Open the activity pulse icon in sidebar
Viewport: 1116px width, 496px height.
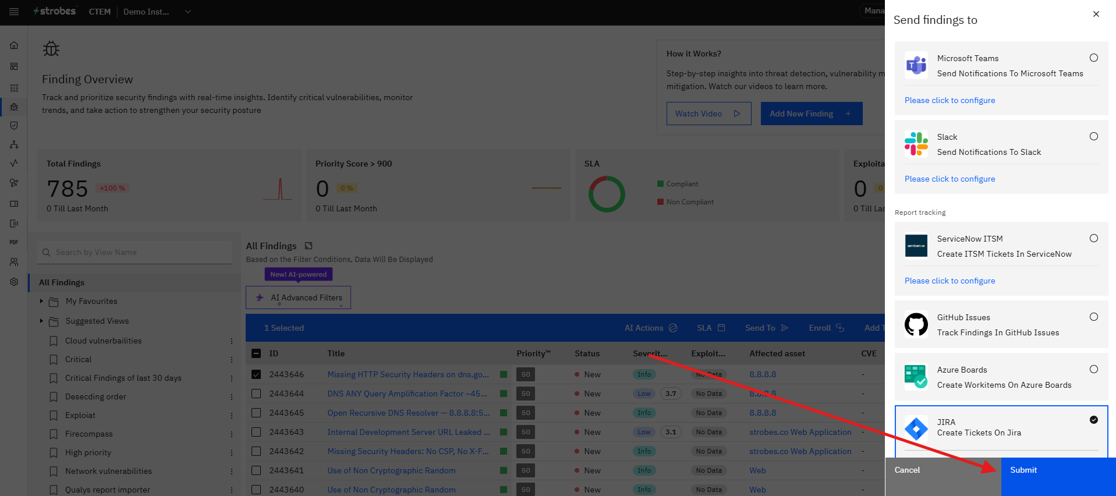tap(14, 163)
